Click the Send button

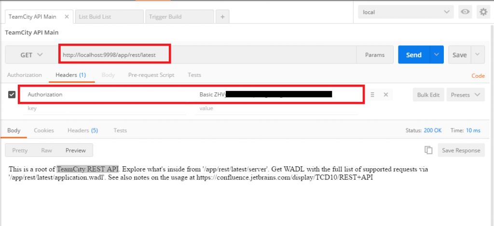413,55
